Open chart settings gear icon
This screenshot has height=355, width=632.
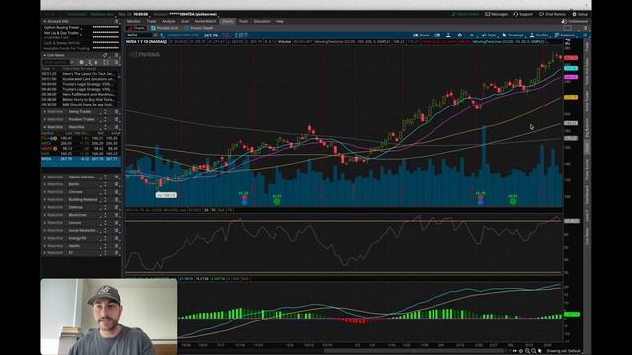(x=460, y=35)
